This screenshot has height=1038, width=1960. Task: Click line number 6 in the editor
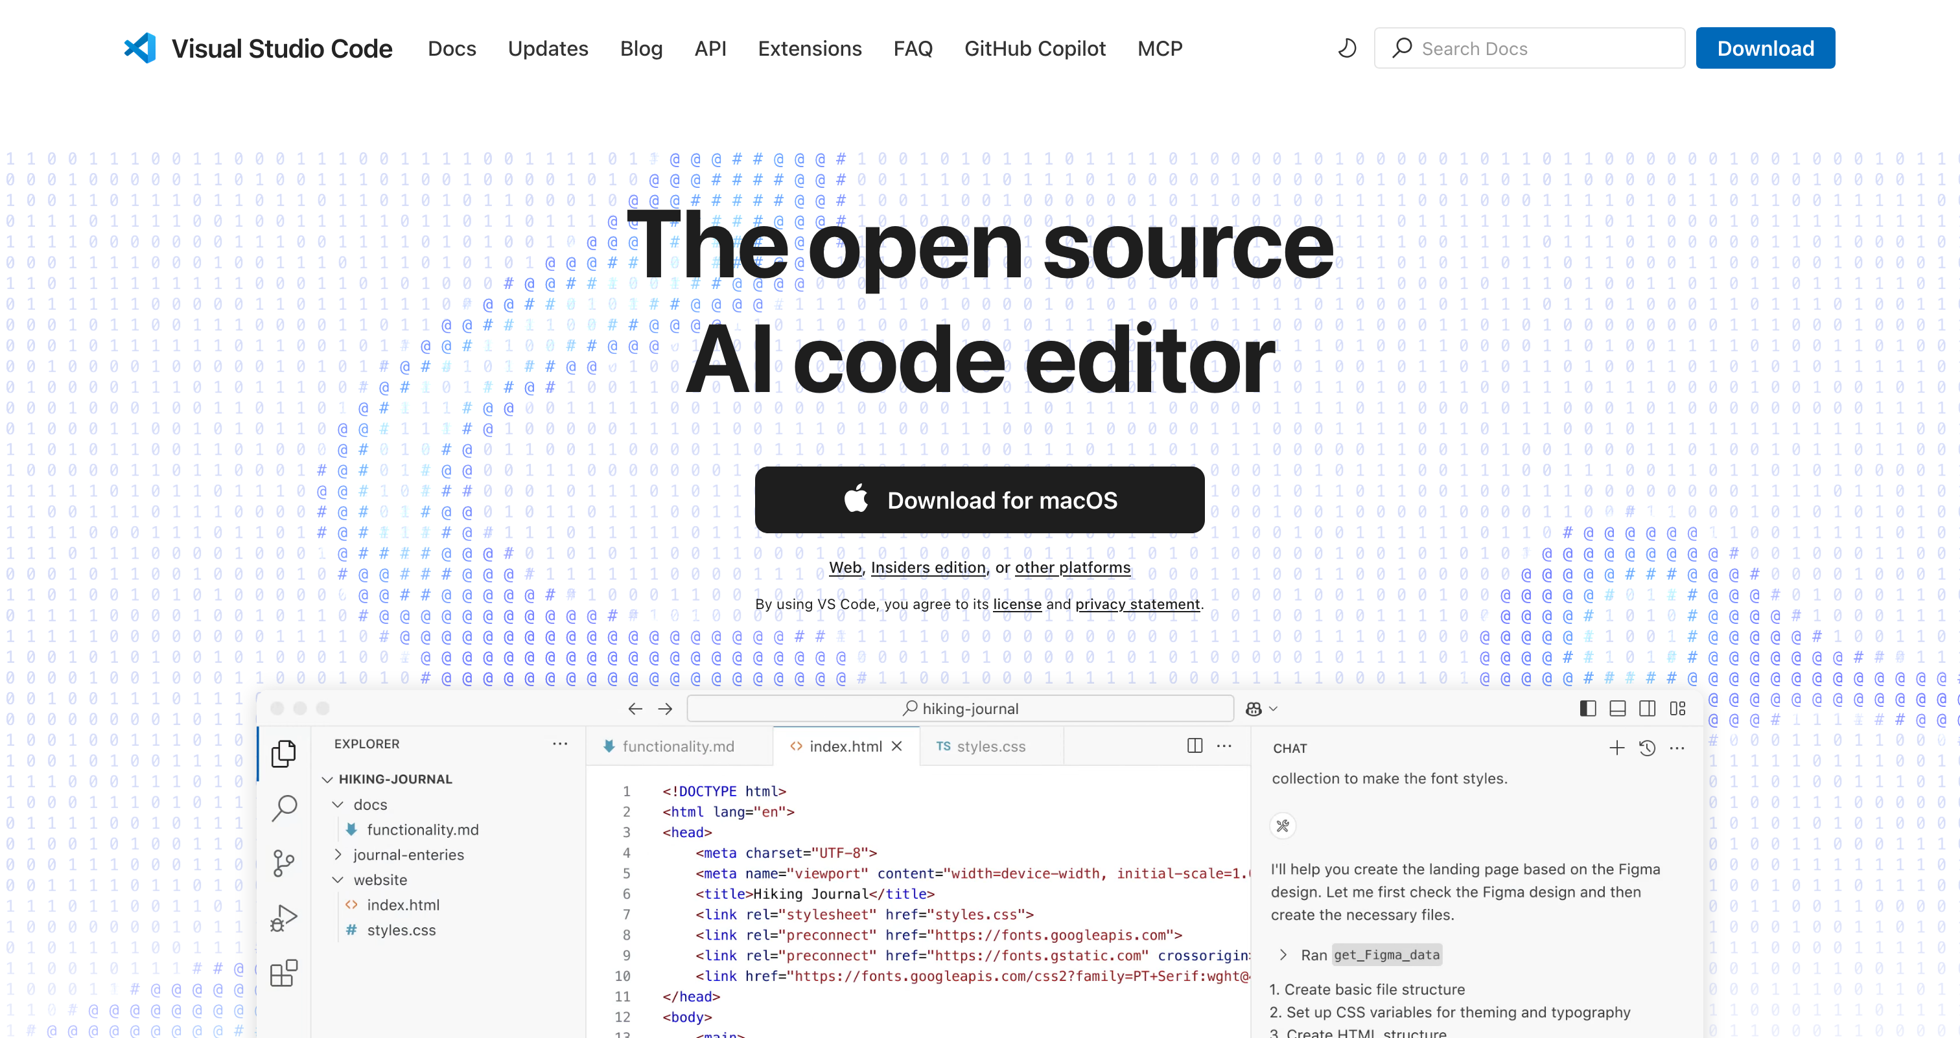coord(626,894)
